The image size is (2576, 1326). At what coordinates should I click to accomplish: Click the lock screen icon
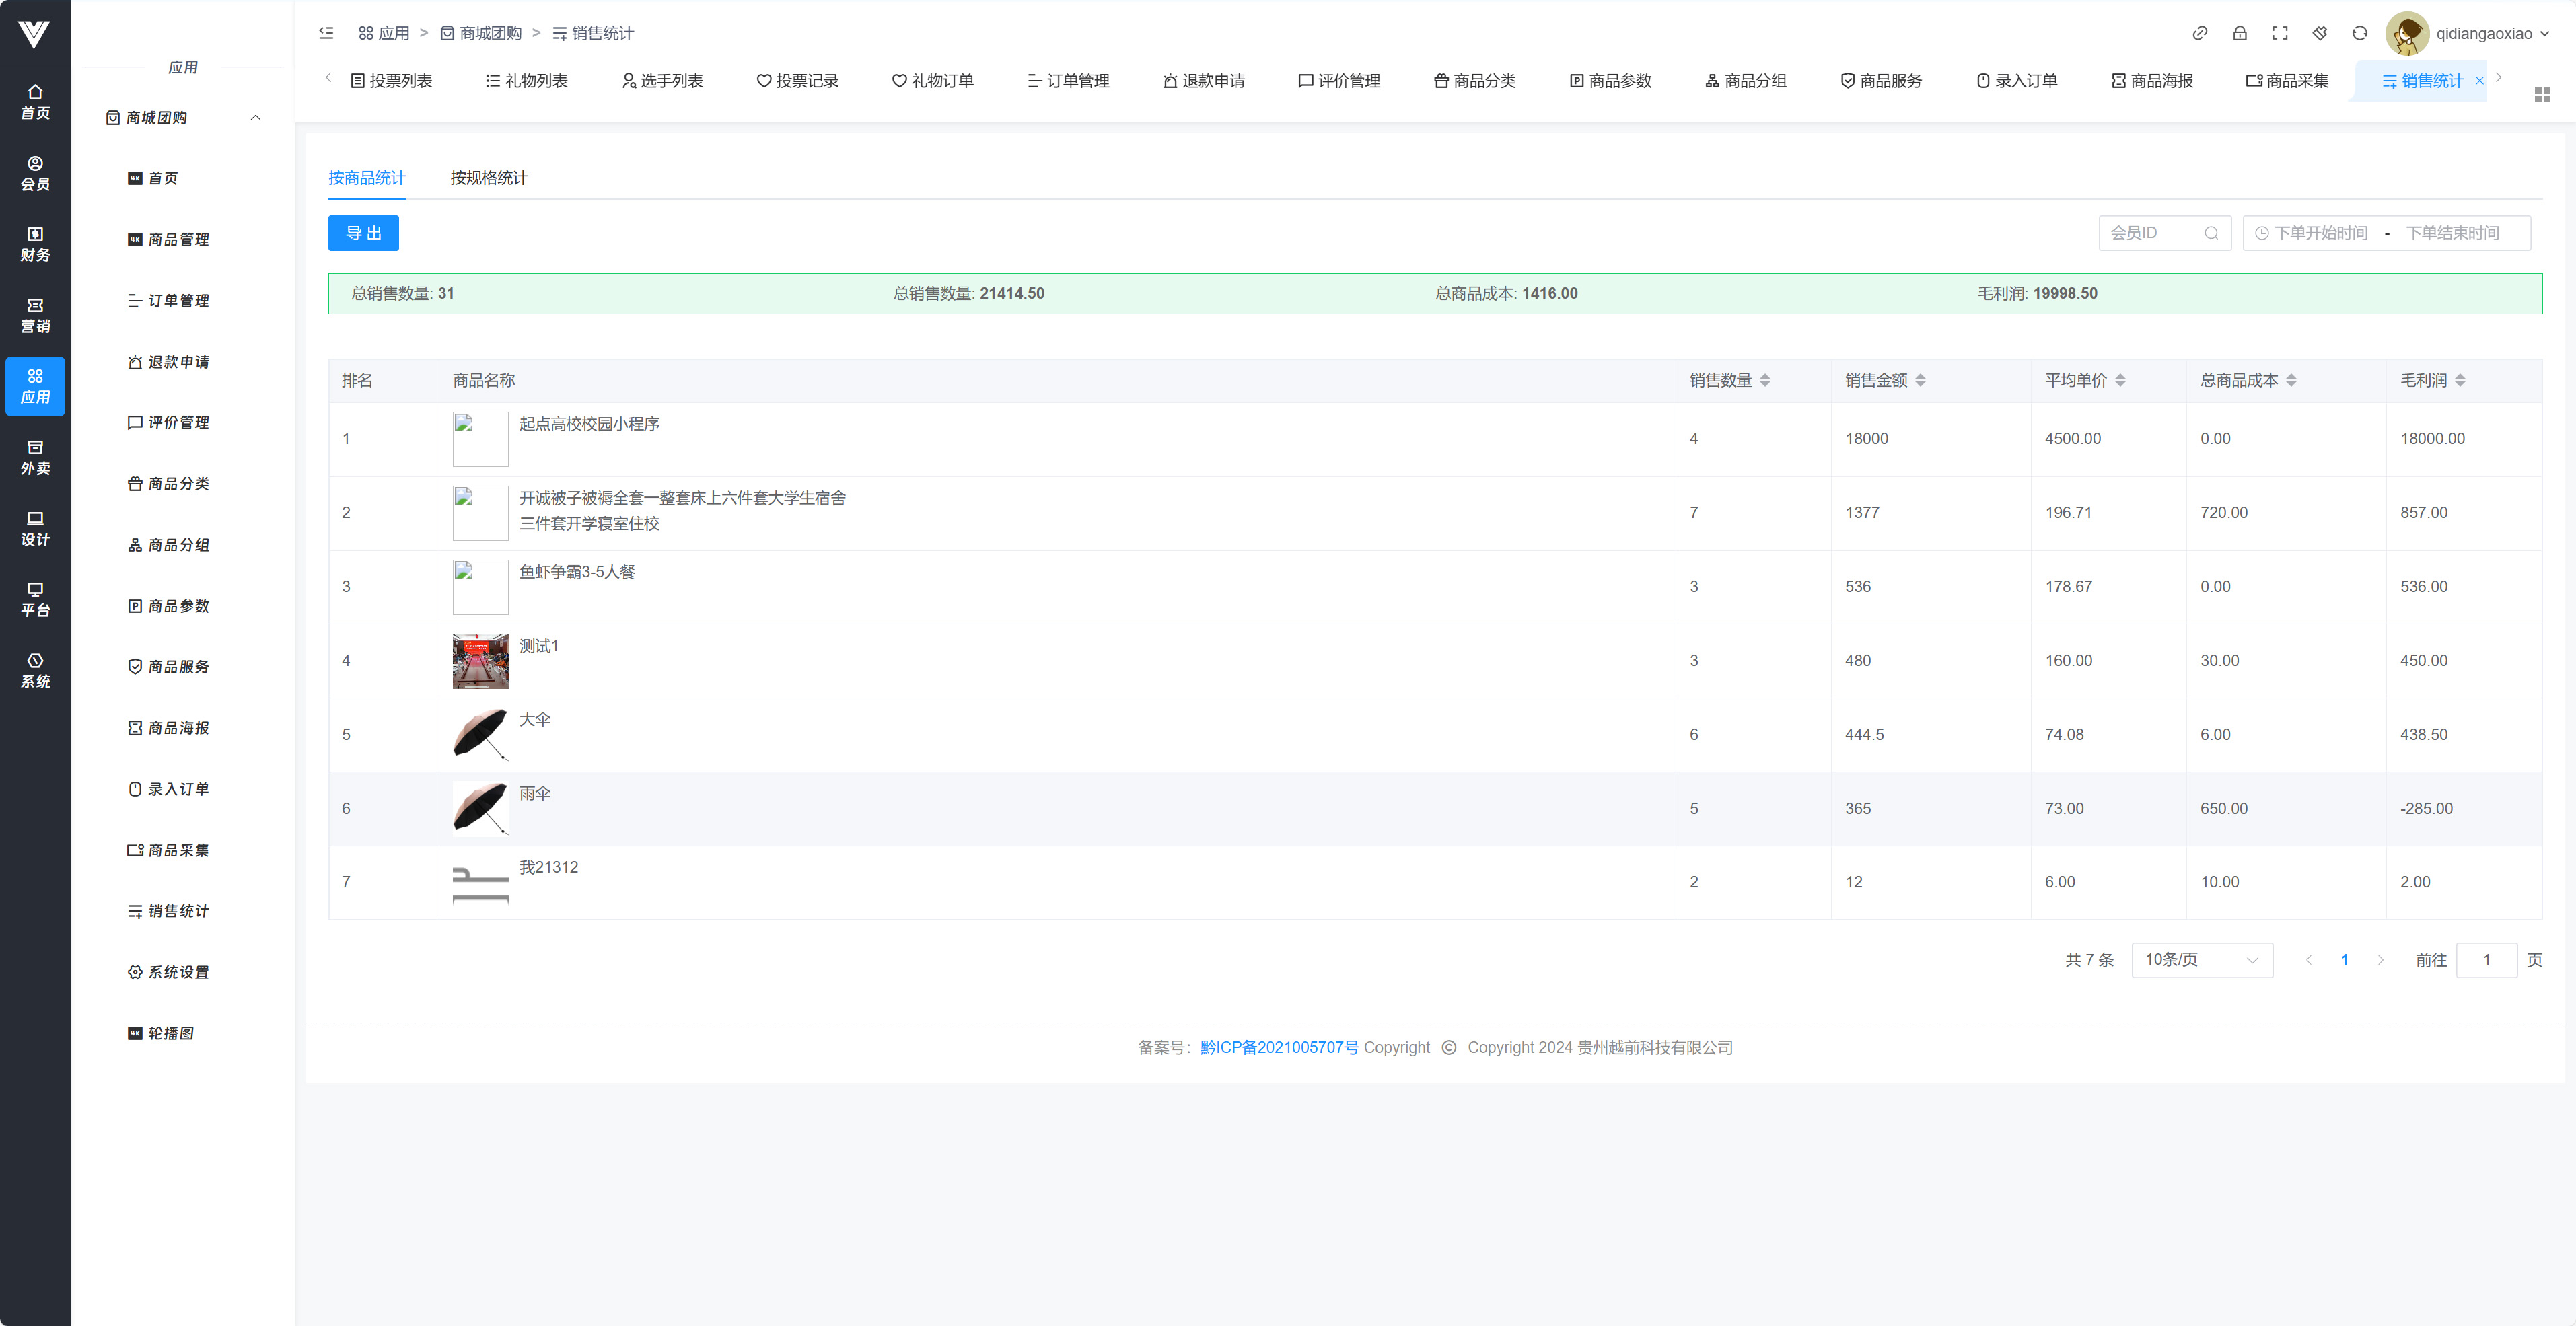2239,33
